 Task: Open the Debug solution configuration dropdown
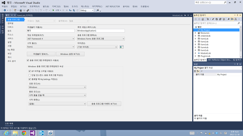point(87,10)
